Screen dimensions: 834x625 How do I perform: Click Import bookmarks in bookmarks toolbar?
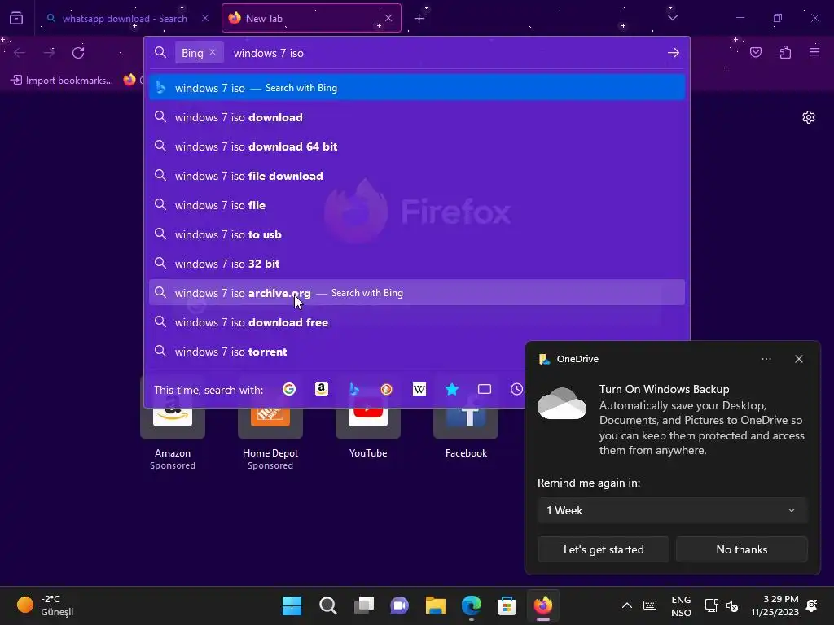tap(62, 81)
